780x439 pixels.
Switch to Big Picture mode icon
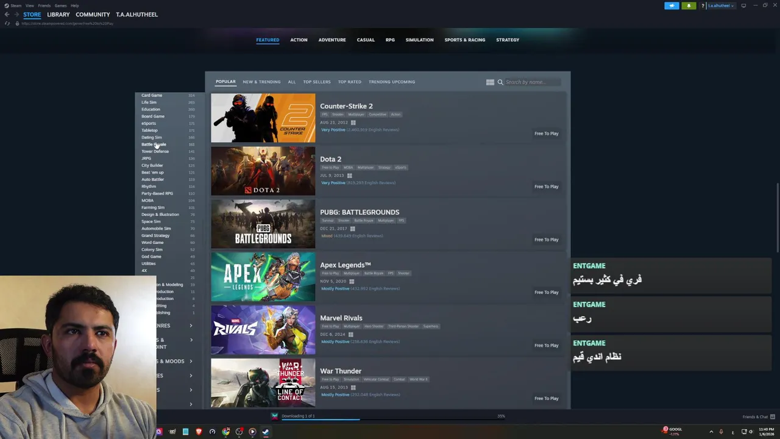(743, 5)
